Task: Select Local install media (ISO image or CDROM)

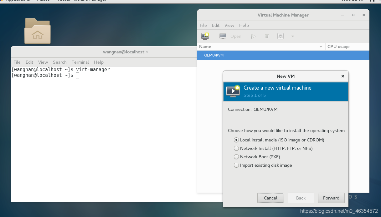Action: click(x=279, y=140)
